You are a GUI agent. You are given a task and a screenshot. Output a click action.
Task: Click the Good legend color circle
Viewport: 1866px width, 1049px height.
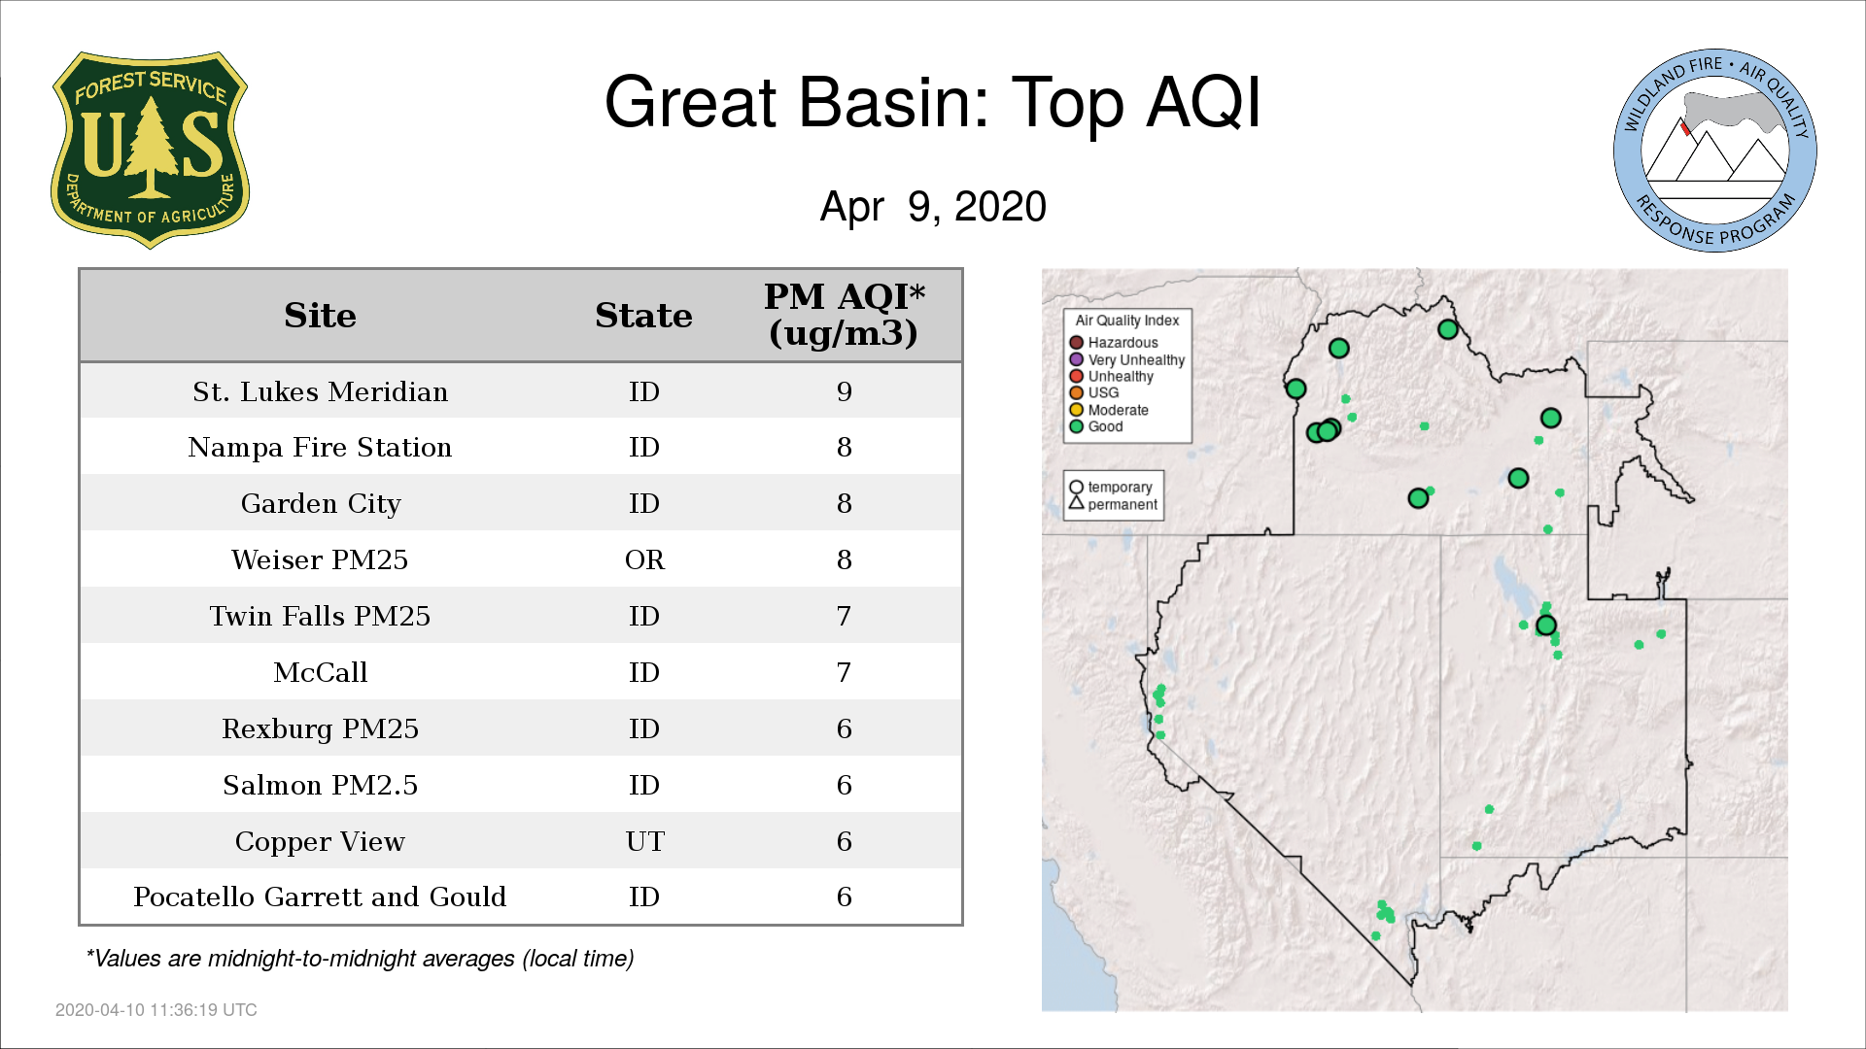[1076, 426]
